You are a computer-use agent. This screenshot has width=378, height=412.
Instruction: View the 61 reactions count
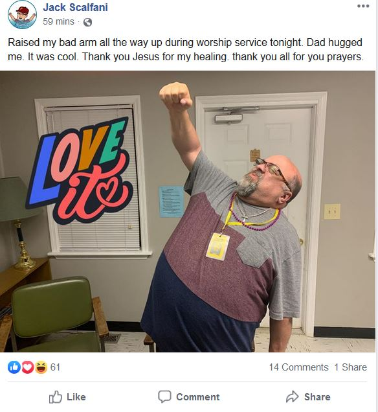click(x=55, y=367)
